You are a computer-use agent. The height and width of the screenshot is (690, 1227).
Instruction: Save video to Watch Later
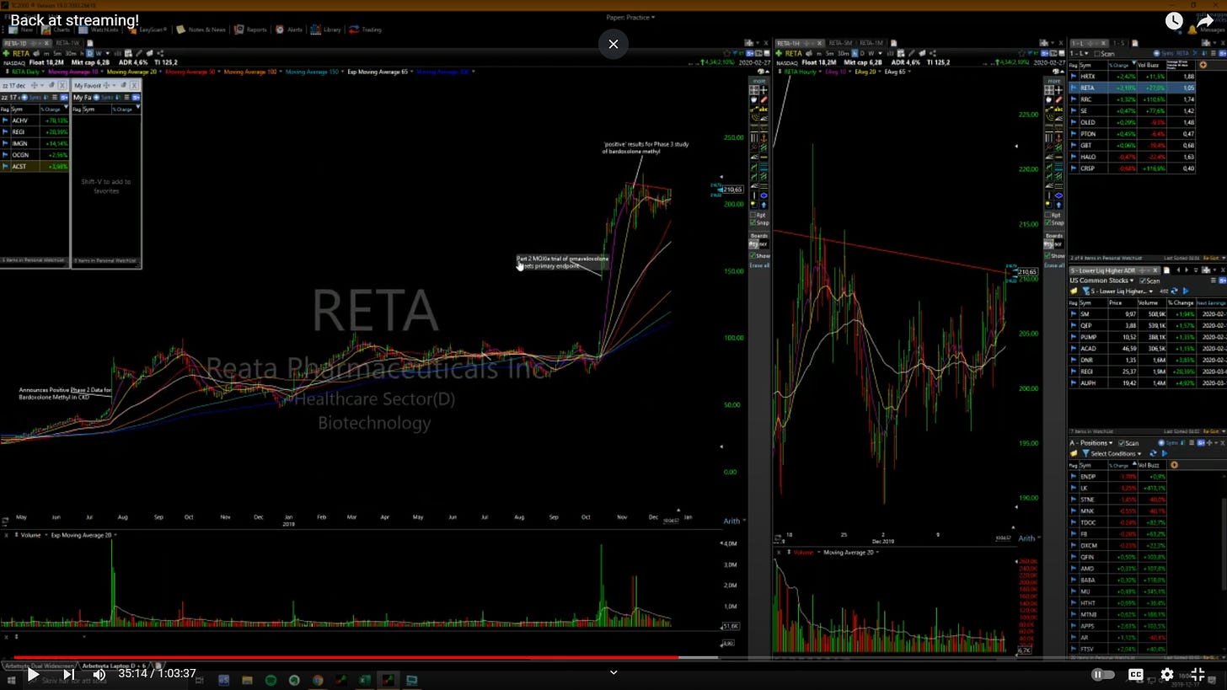[x=1174, y=21]
